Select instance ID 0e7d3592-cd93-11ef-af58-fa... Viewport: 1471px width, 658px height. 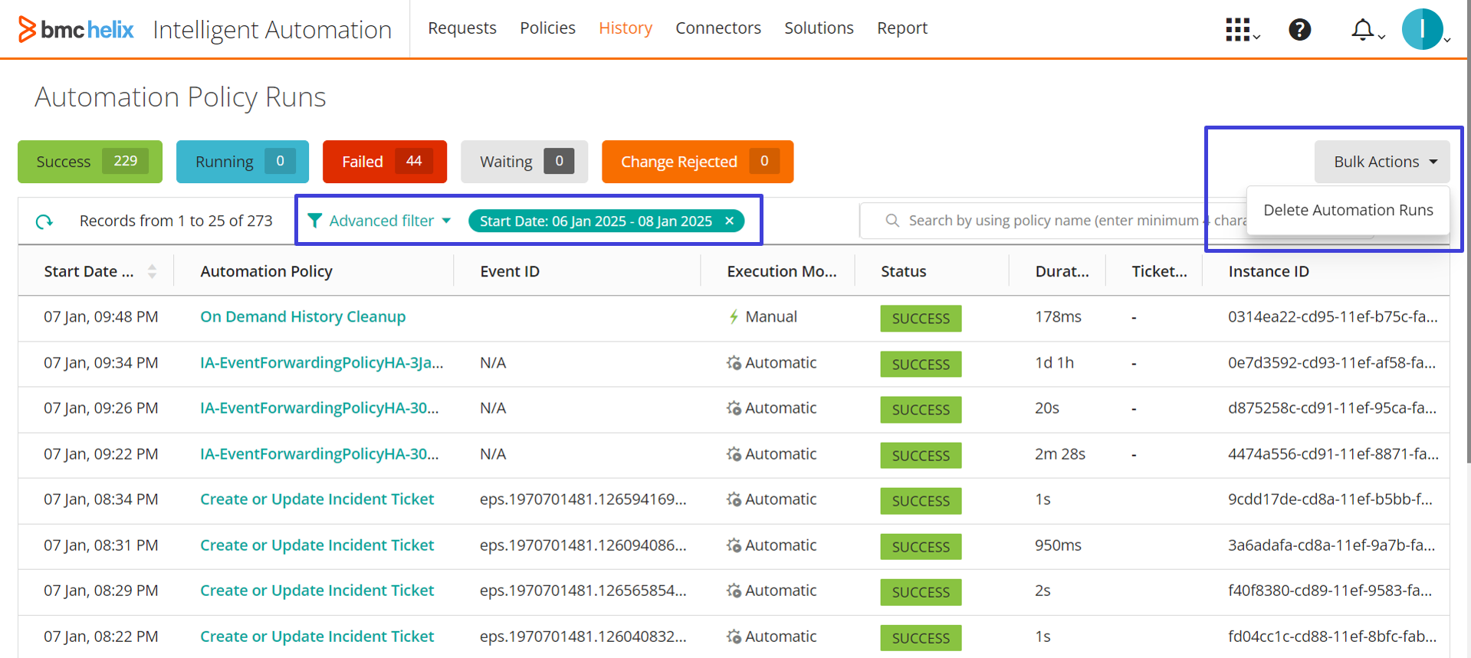1331,363
